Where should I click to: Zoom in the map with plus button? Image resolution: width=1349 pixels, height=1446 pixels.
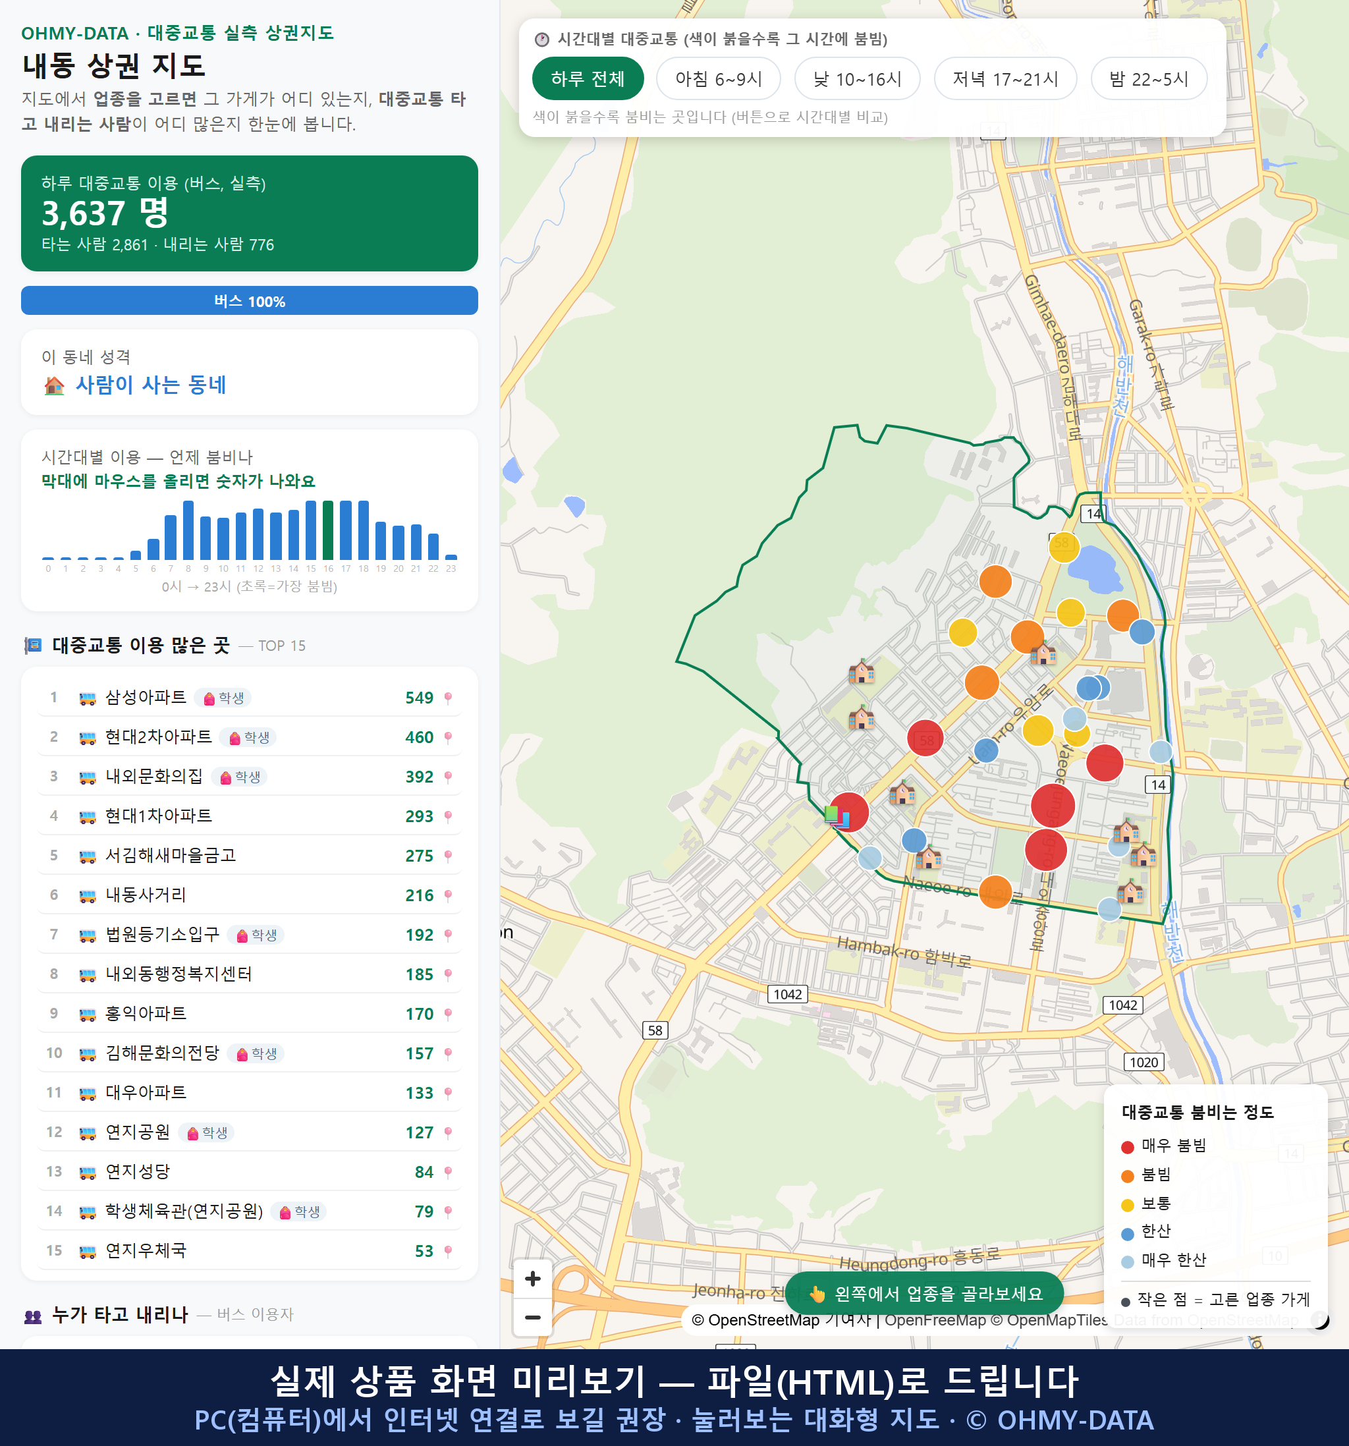click(532, 1279)
